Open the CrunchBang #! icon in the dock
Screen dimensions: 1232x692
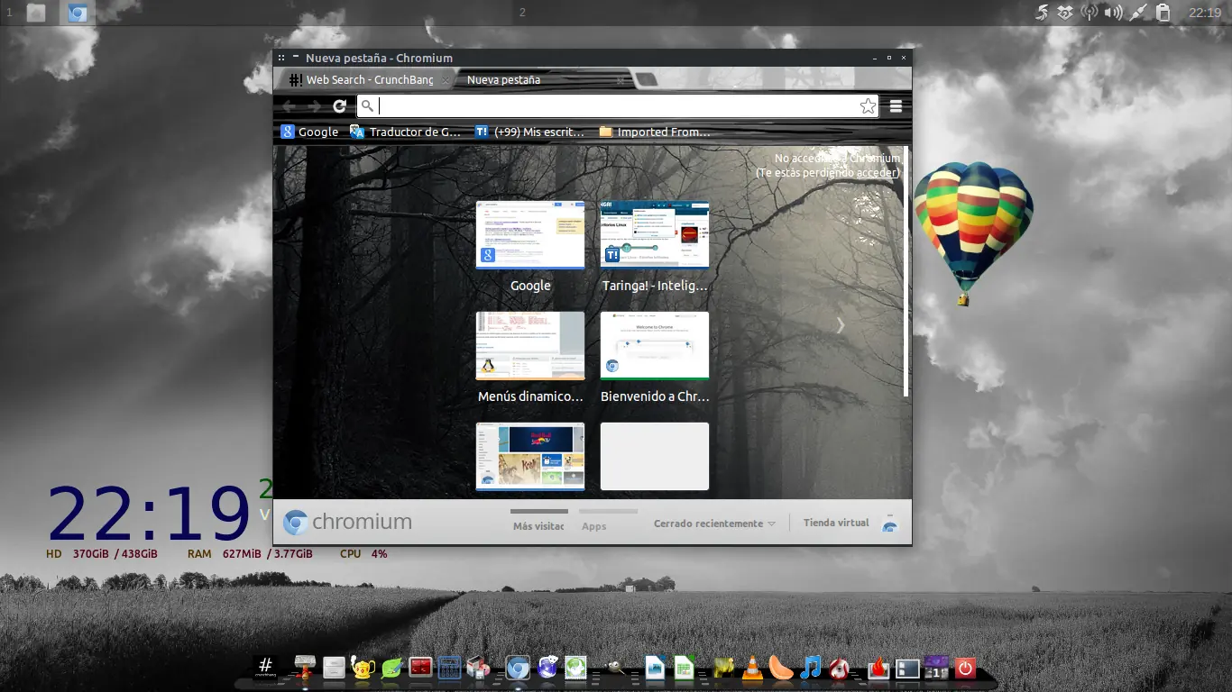(x=265, y=667)
